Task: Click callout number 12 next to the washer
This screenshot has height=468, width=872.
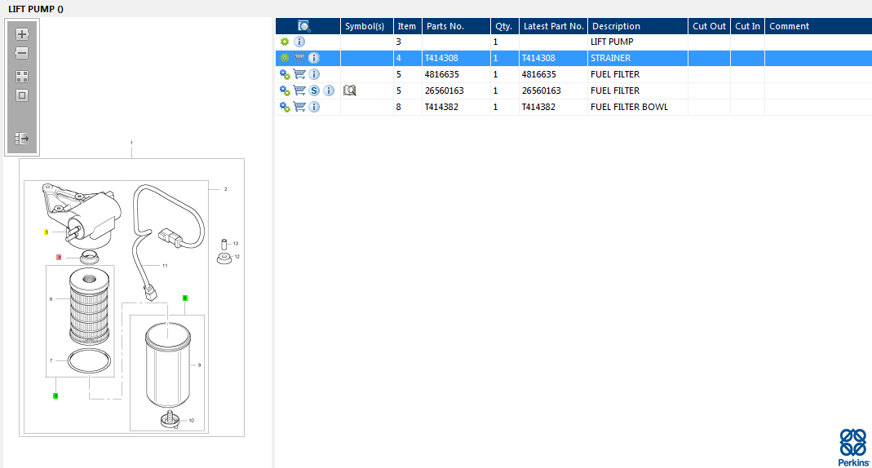Action: point(237,257)
